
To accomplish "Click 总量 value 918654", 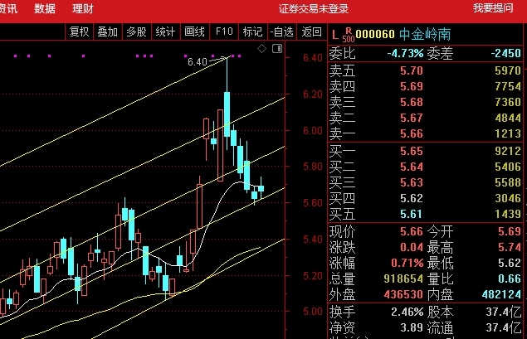I will (x=403, y=278).
